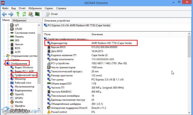This screenshot has height=115, width=193.
Task: Select Видеорежимы tree item
Action: 23,90
